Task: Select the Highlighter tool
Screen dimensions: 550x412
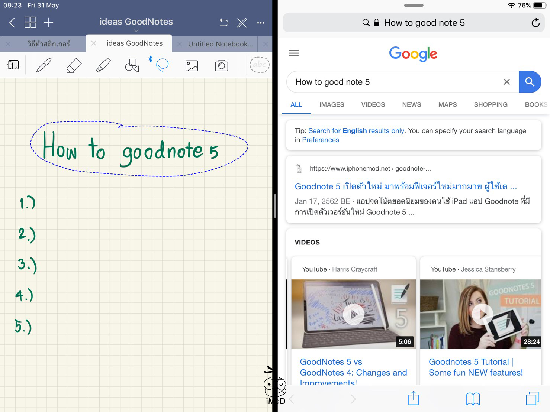Action: [103, 65]
